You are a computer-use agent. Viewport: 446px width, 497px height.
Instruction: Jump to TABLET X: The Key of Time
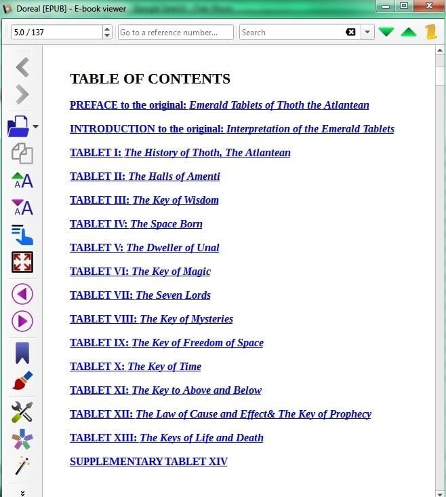pyautogui.click(x=136, y=367)
